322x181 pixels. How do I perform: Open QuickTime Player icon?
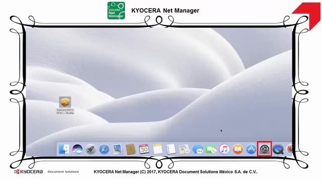(278, 149)
